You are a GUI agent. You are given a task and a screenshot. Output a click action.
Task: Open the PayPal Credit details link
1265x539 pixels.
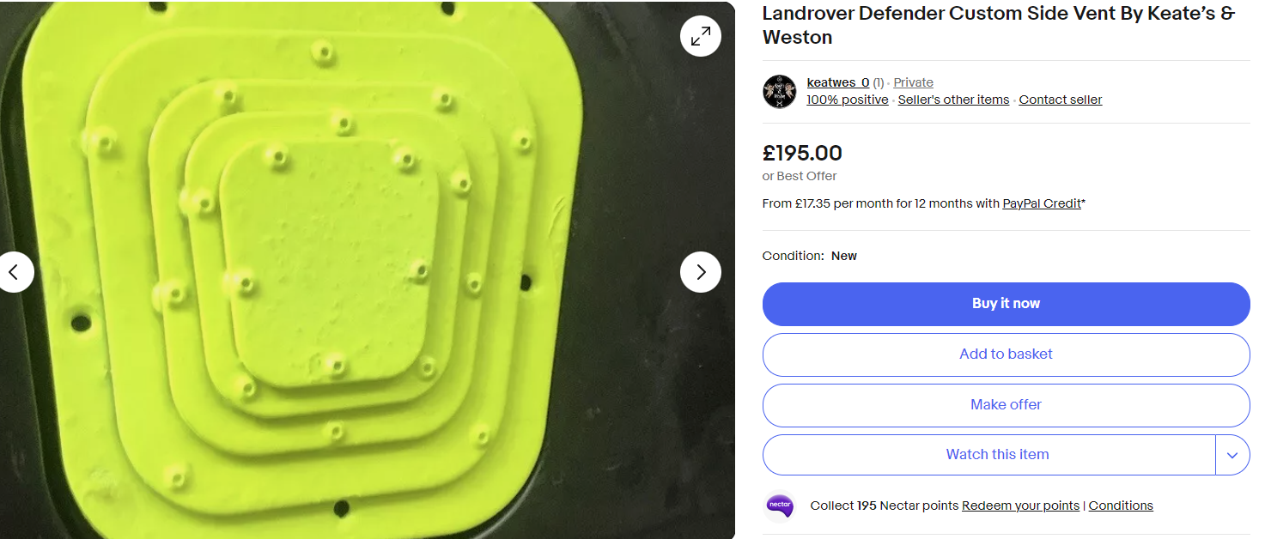[1042, 204]
